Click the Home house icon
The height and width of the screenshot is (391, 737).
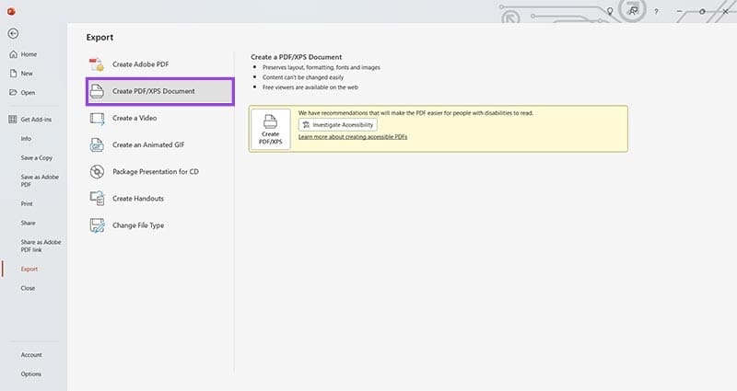tap(13, 54)
